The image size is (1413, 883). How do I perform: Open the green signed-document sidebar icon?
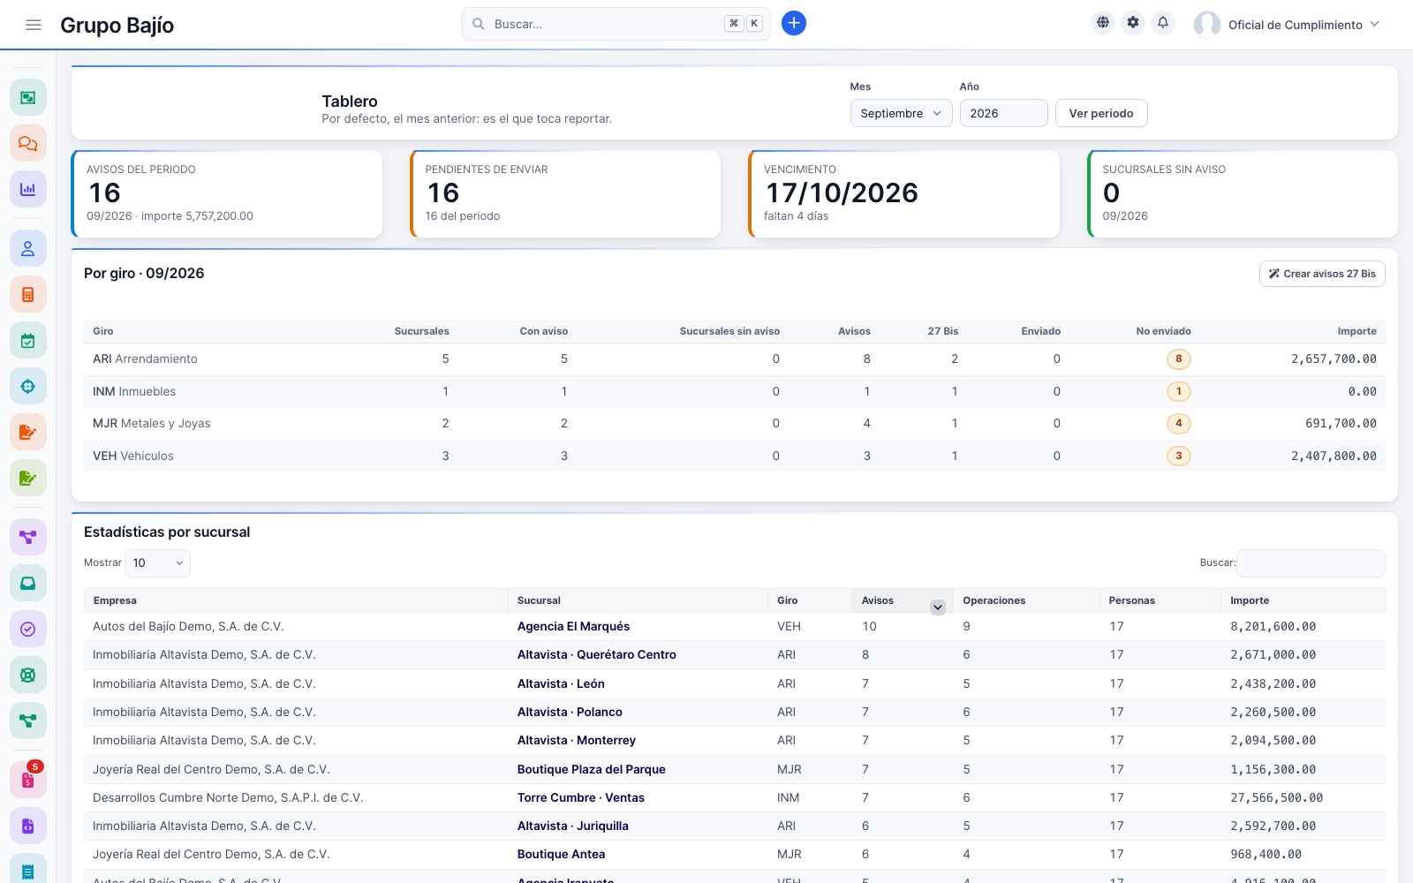[28, 479]
